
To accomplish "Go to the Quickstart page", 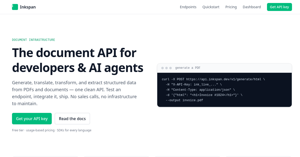I will pos(211,7).
